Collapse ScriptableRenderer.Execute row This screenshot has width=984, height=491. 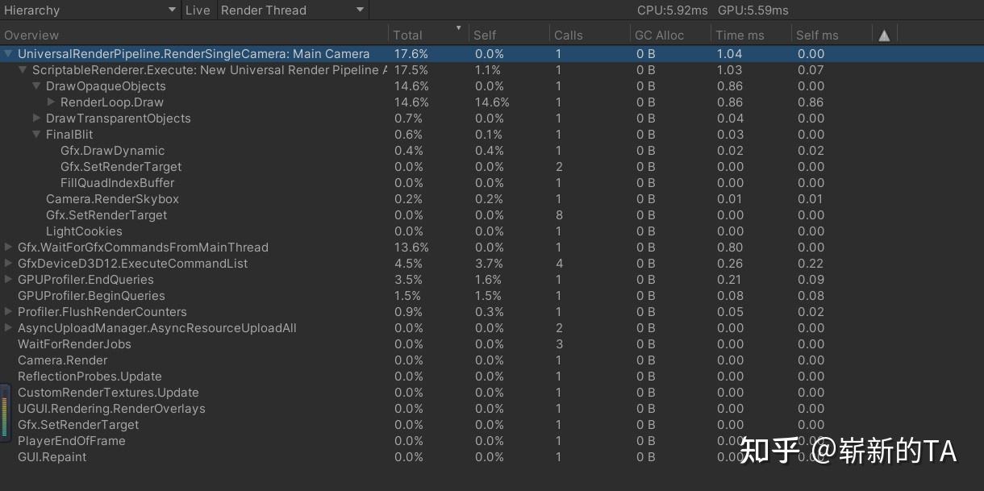point(23,70)
